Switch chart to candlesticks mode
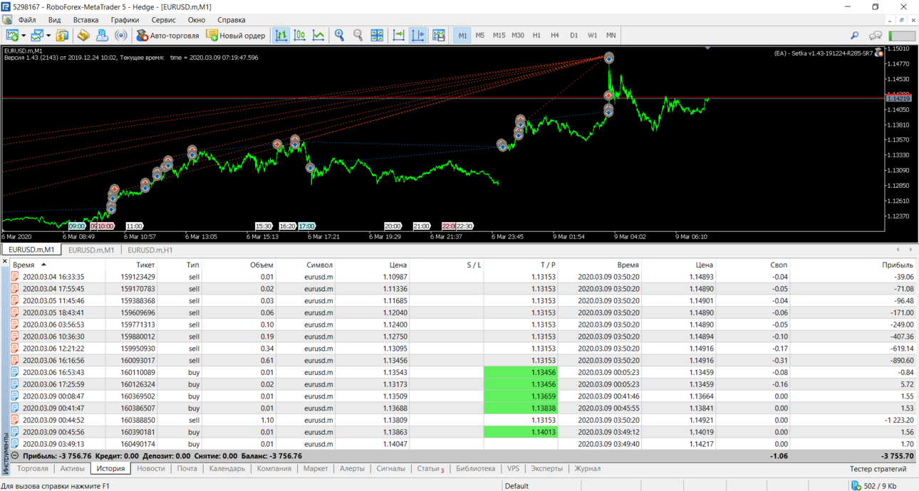The height and width of the screenshot is (491, 919). (300, 35)
